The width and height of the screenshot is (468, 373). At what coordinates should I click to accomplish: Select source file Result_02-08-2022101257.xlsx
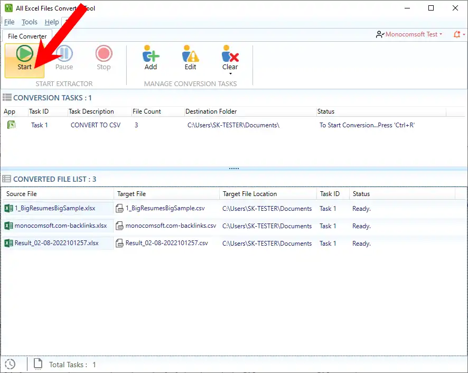click(57, 243)
